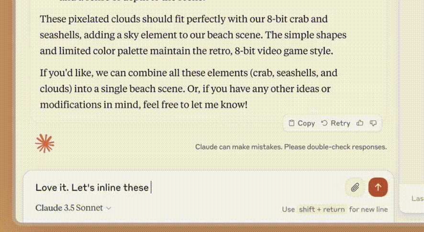Click the partially visible "Las" panel at right
Viewport: 424px width, 232px height.
[414, 198]
